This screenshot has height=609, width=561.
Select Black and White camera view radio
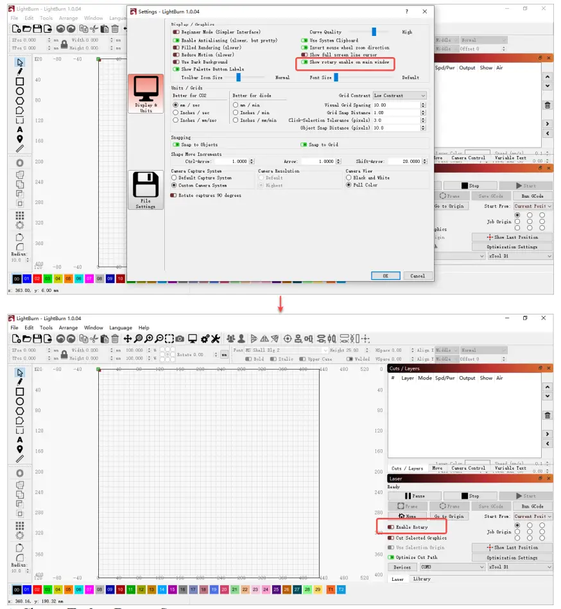click(x=349, y=178)
